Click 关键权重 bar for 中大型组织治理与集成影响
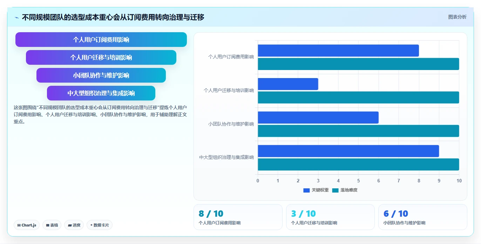 coord(348,151)
